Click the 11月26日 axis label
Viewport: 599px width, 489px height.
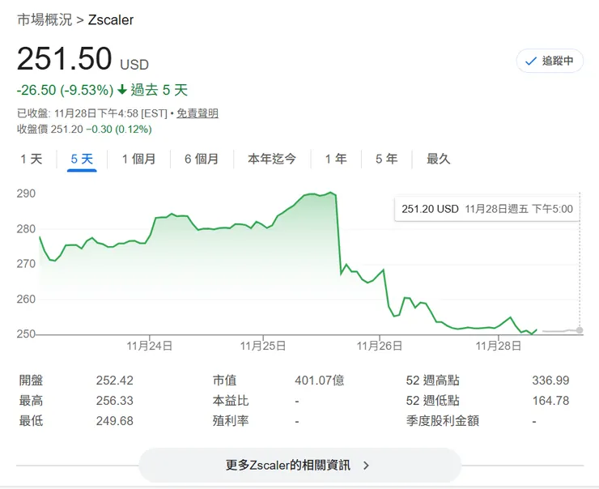(380, 347)
